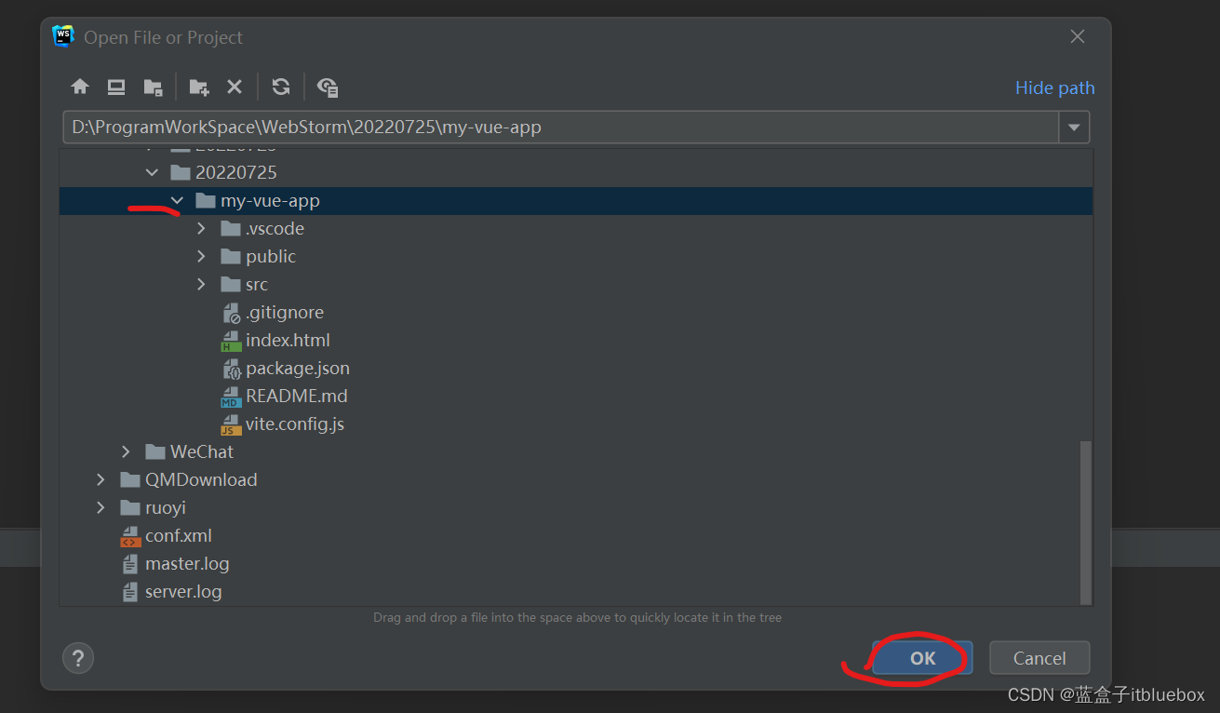Select the index.html file name
The height and width of the screenshot is (713, 1220).
288,340
